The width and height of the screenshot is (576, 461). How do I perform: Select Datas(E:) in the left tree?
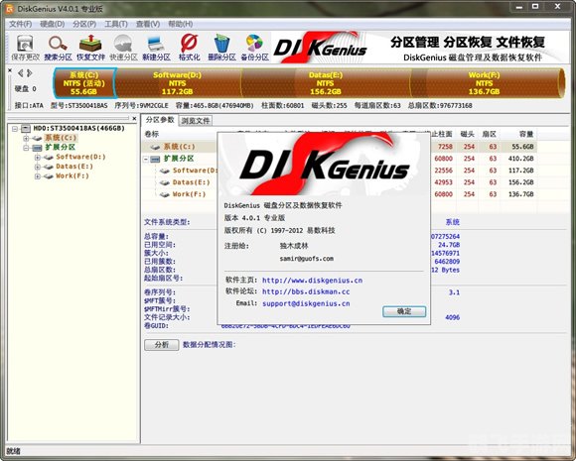(x=74, y=167)
